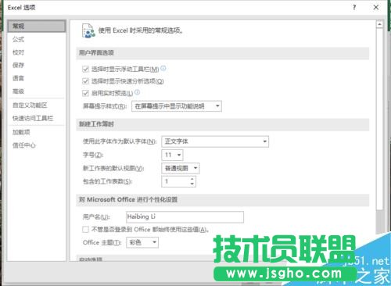The image size is (391, 286).
Task: Open 新工作表的默认视图 dropdown
Action: (x=181, y=168)
